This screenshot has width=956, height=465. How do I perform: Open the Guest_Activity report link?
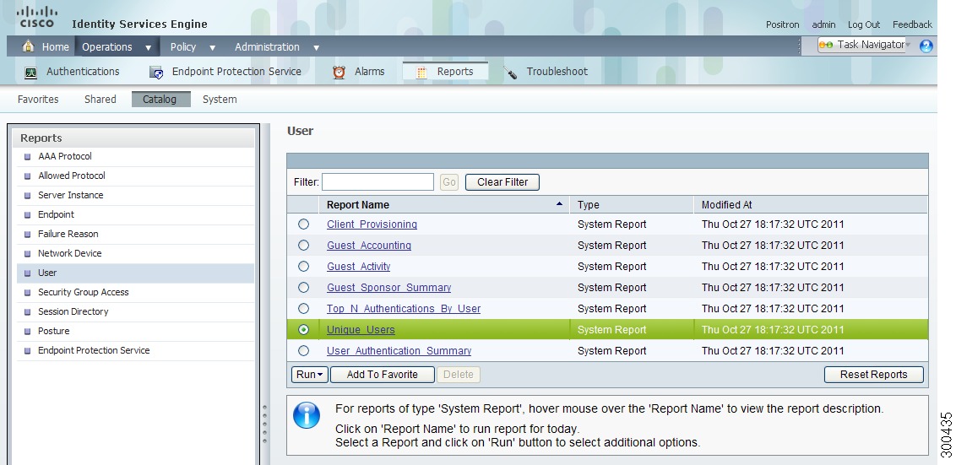tap(358, 267)
